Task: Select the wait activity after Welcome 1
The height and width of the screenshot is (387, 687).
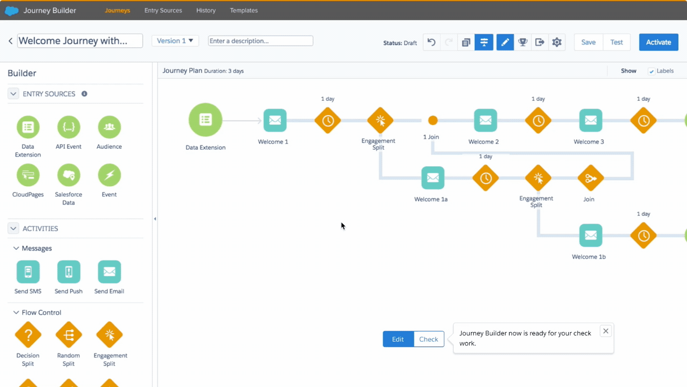Action: click(x=328, y=121)
